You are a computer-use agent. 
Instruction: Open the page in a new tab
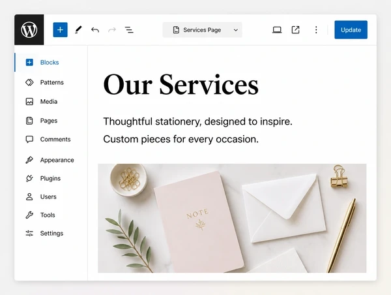[295, 30]
